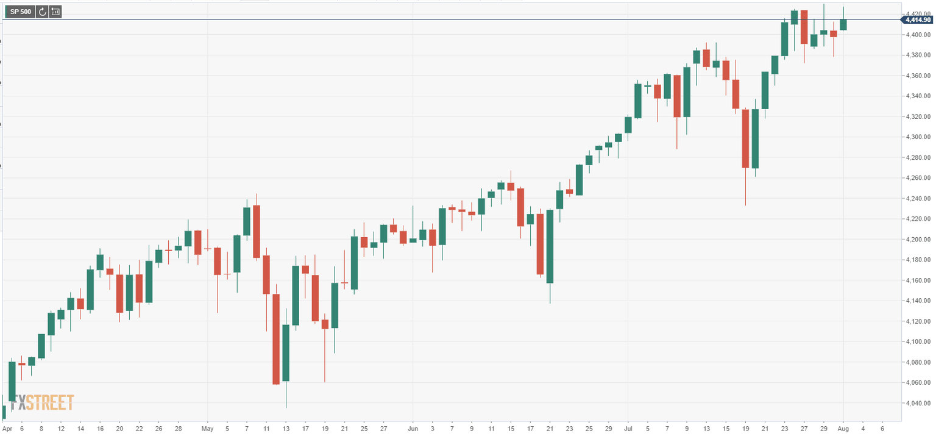
Task: Click the 4,360.00 price axis label
Action: click(x=917, y=76)
